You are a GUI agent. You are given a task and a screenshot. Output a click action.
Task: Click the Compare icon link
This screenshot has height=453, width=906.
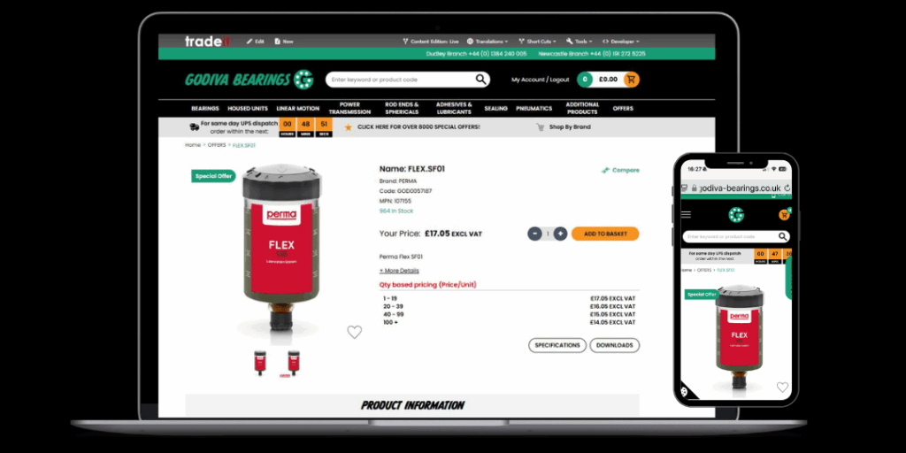coord(620,171)
